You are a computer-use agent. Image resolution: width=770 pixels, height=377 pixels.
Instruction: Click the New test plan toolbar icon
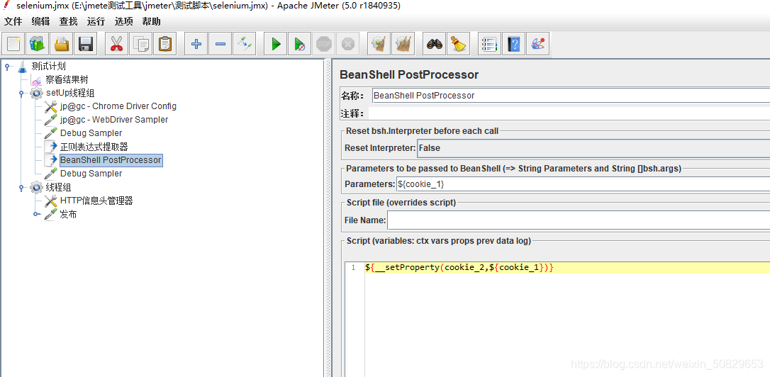point(13,45)
